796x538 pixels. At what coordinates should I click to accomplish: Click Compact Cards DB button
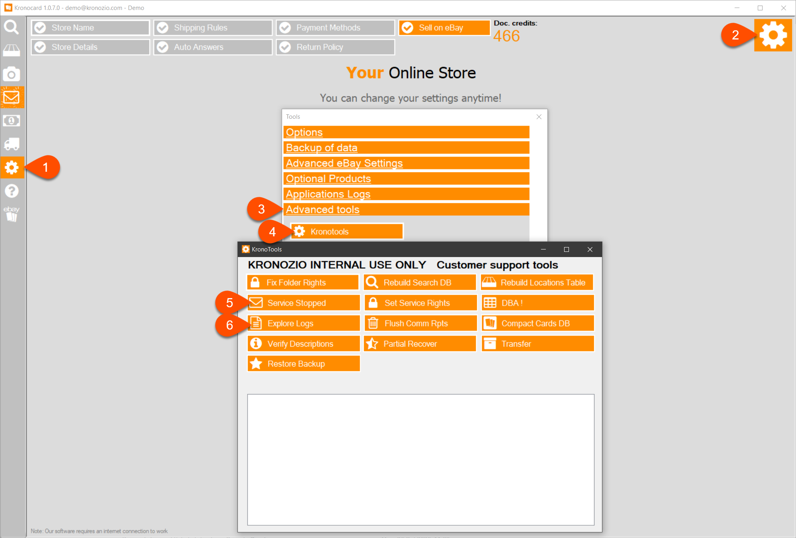click(537, 323)
